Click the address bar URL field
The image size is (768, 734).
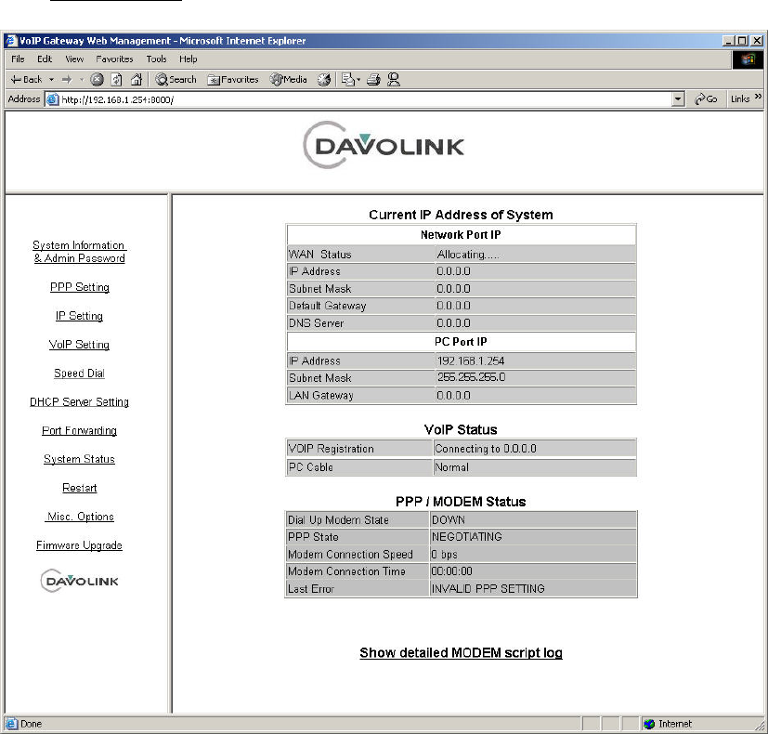pyautogui.click(x=365, y=99)
